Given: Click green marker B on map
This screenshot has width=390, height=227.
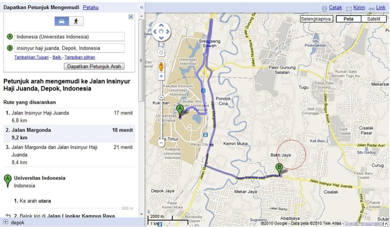Looking at the screenshot, I should [x=279, y=168].
